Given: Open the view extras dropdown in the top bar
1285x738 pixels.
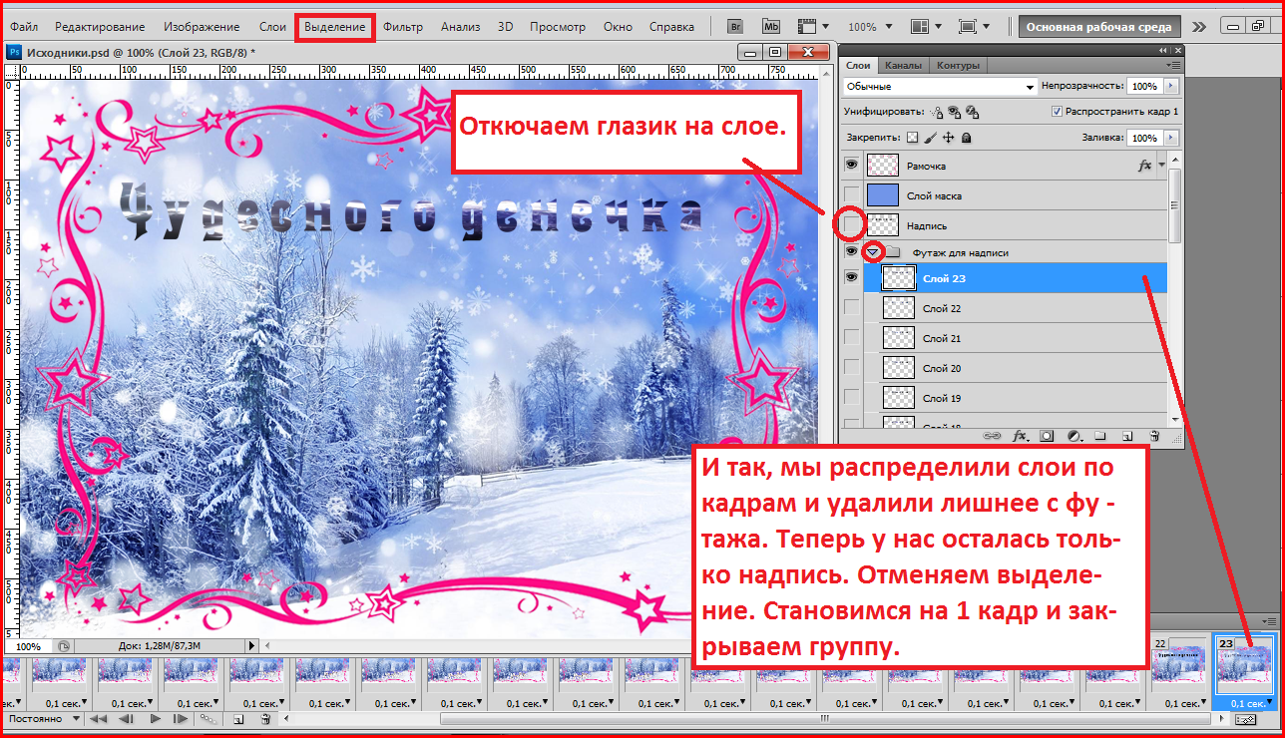Looking at the screenshot, I should point(814,27).
